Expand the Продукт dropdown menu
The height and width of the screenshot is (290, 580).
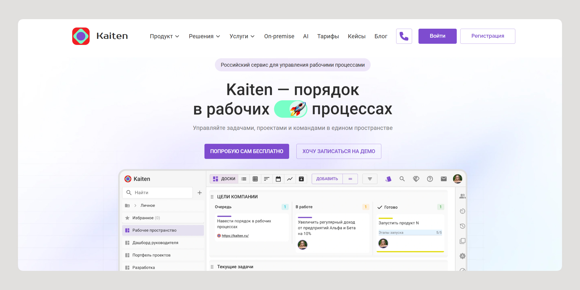point(164,36)
